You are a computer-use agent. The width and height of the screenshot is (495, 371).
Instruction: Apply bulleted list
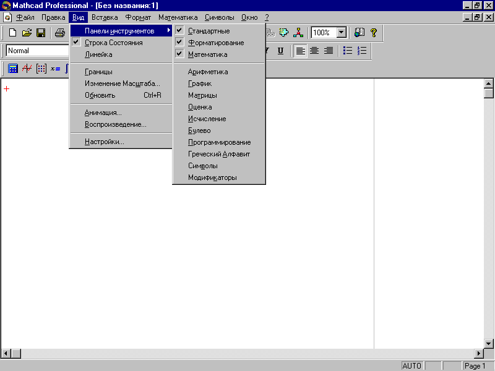click(x=348, y=51)
